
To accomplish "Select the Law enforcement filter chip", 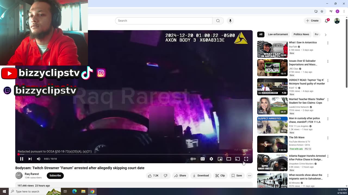I will pyautogui.click(x=278, y=34).
